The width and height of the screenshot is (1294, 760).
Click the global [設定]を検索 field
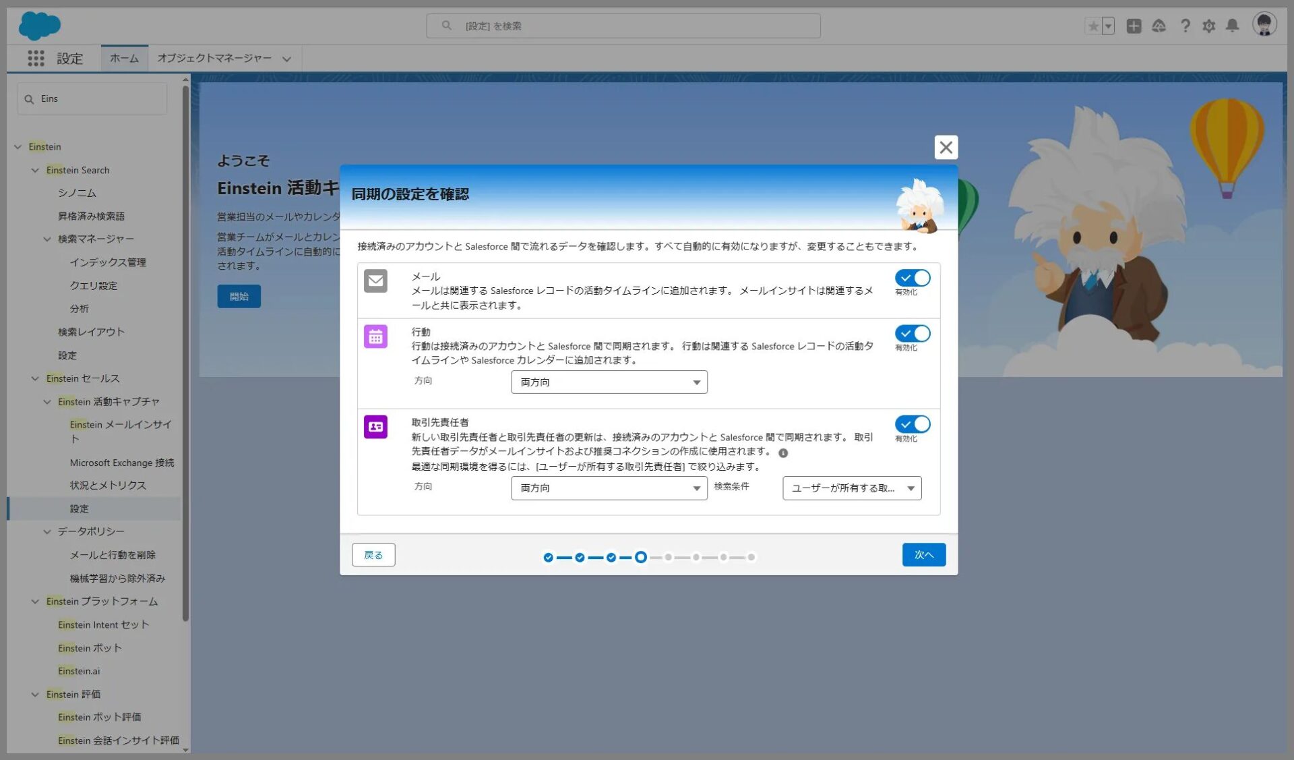(x=623, y=26)
